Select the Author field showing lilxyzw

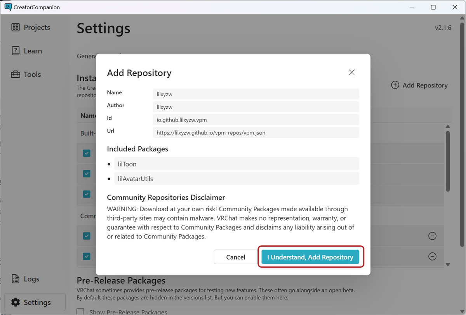256,107
